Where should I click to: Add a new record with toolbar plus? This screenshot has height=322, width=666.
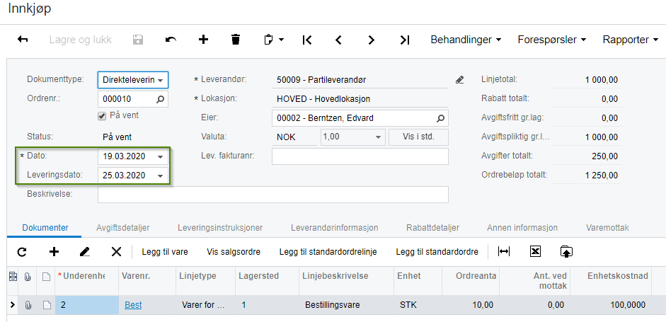(203, 40)
